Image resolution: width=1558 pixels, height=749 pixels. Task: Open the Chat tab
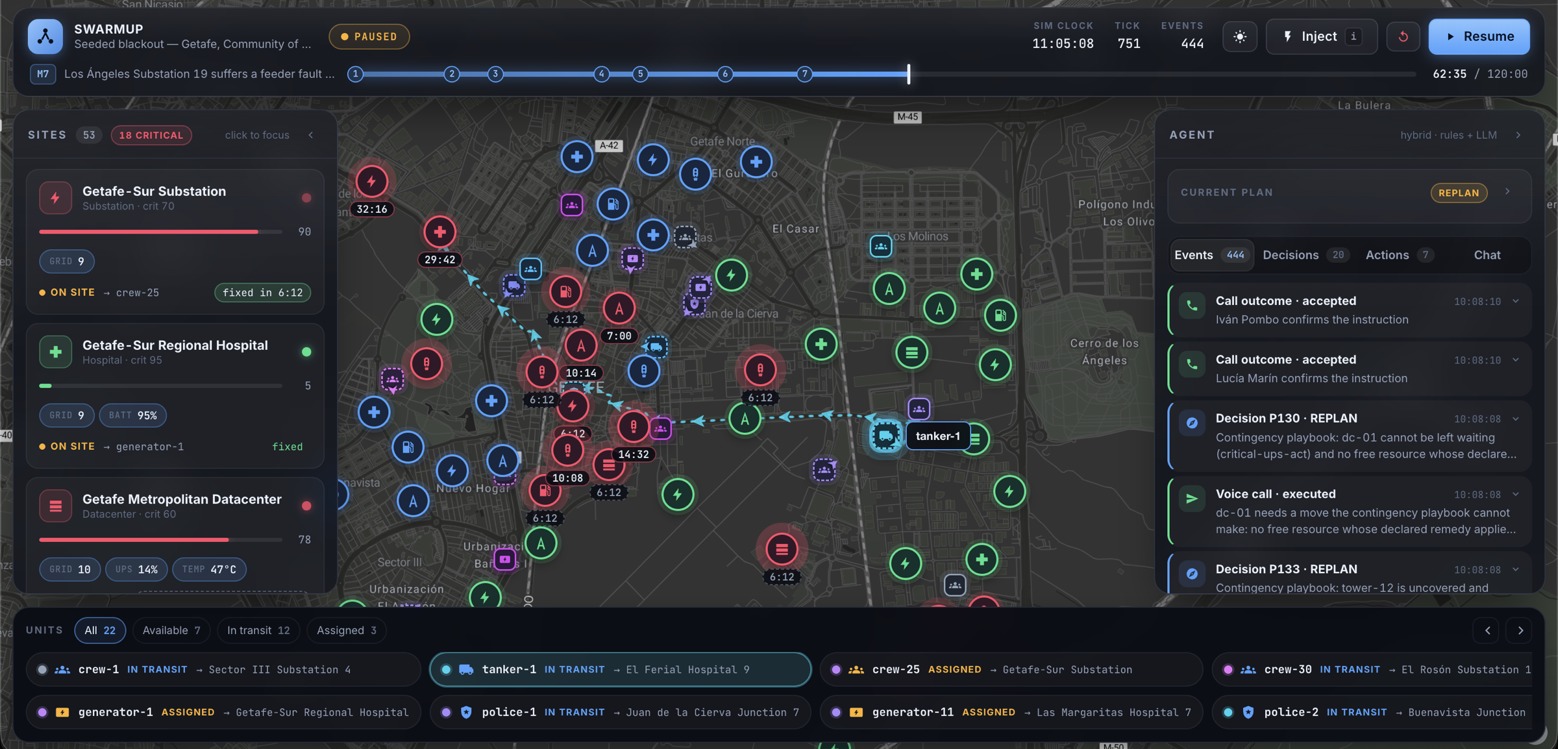pos(1487,255)
